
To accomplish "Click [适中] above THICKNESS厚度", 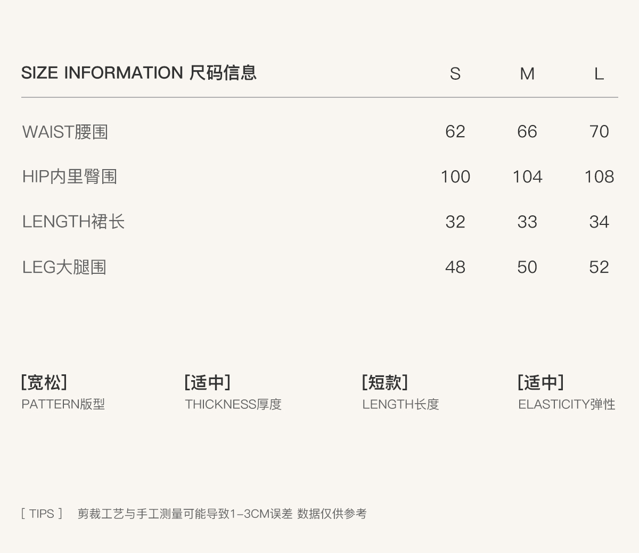I will pos(208,382).
